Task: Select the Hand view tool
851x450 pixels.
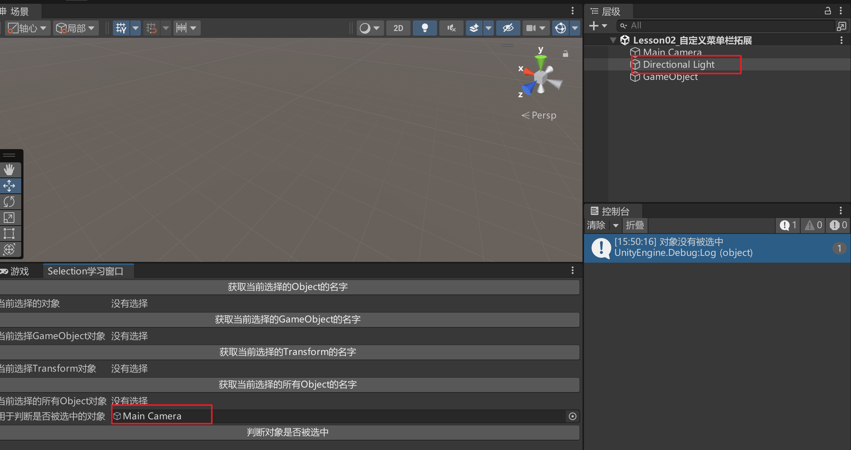Action: click(x=9, y=170)
